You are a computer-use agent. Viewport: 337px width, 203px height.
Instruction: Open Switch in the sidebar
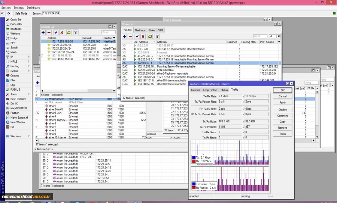click(x=14, y=47)
